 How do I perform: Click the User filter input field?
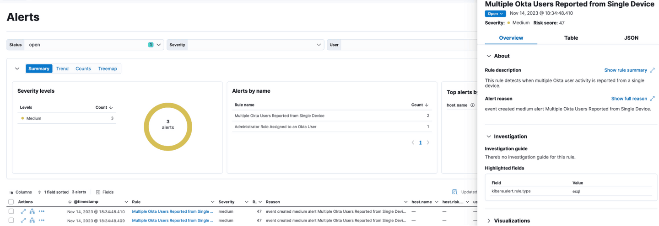[x=403, y=45]
